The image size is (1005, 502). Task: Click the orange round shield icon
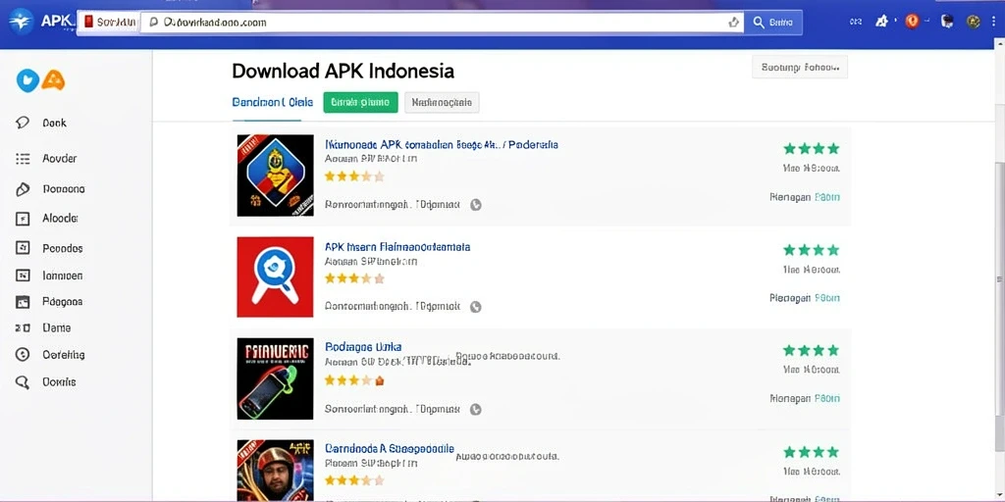tap(912, 22)
